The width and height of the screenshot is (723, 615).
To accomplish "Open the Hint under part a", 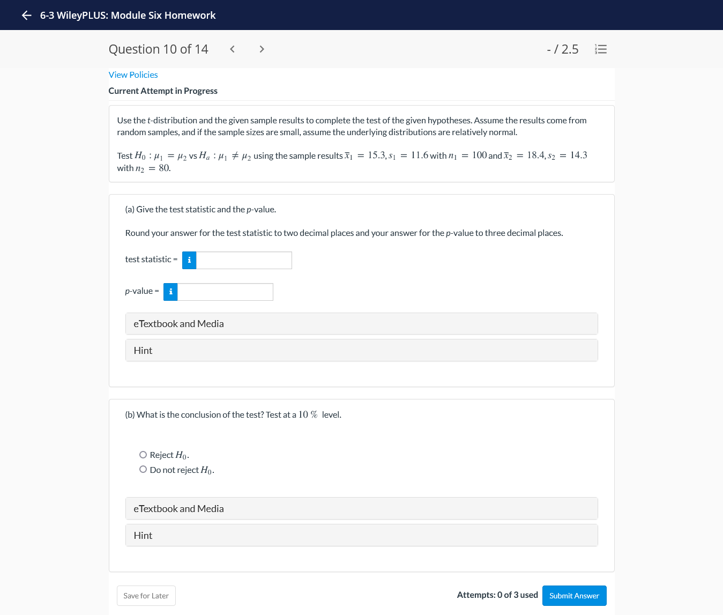I will point(362,350).
